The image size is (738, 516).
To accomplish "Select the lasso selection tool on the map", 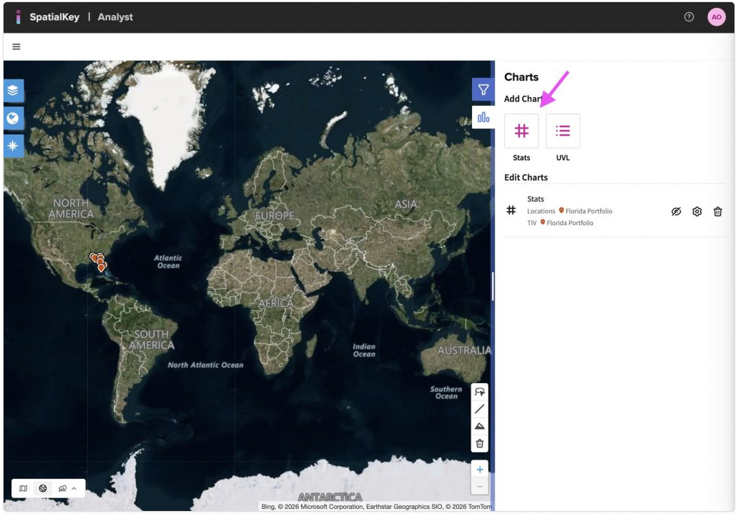I will [x=480, y=392].
